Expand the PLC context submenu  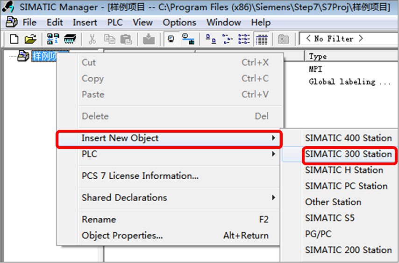pyautogui.click(x=169, y=154)
